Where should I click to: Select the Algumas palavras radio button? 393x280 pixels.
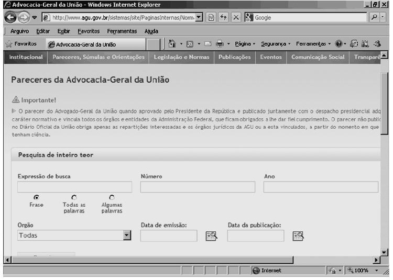pyautogui.click(x=112, y=197)
